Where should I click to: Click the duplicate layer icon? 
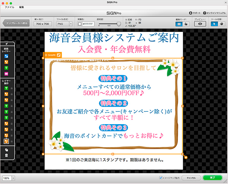tap(6, 149)
